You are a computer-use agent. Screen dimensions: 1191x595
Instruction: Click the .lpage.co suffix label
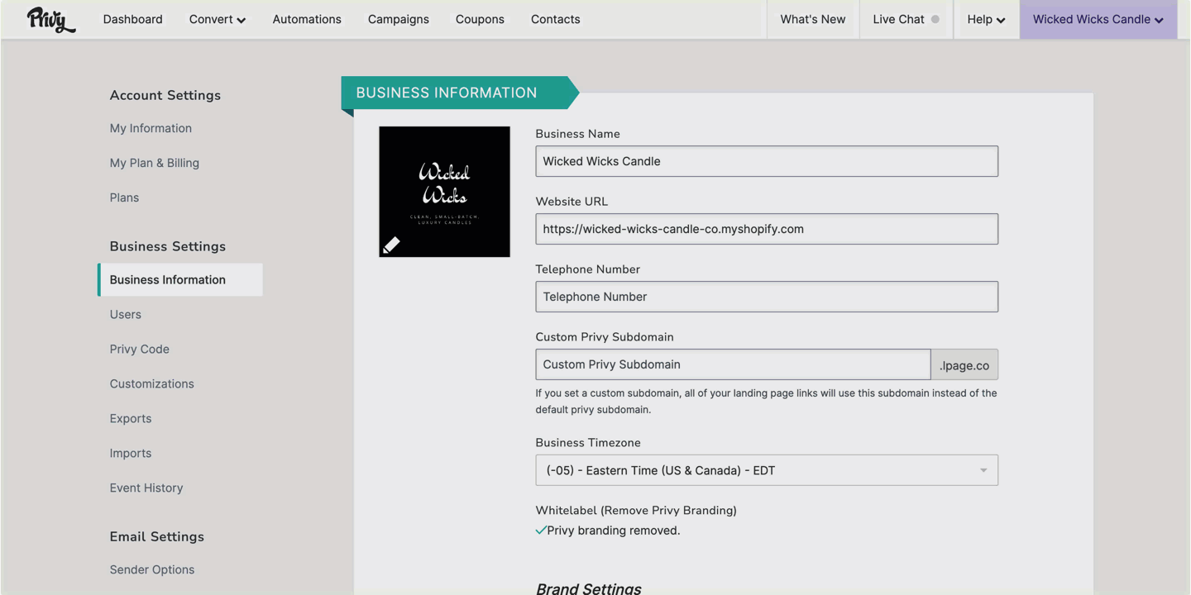tap(964, 364)
